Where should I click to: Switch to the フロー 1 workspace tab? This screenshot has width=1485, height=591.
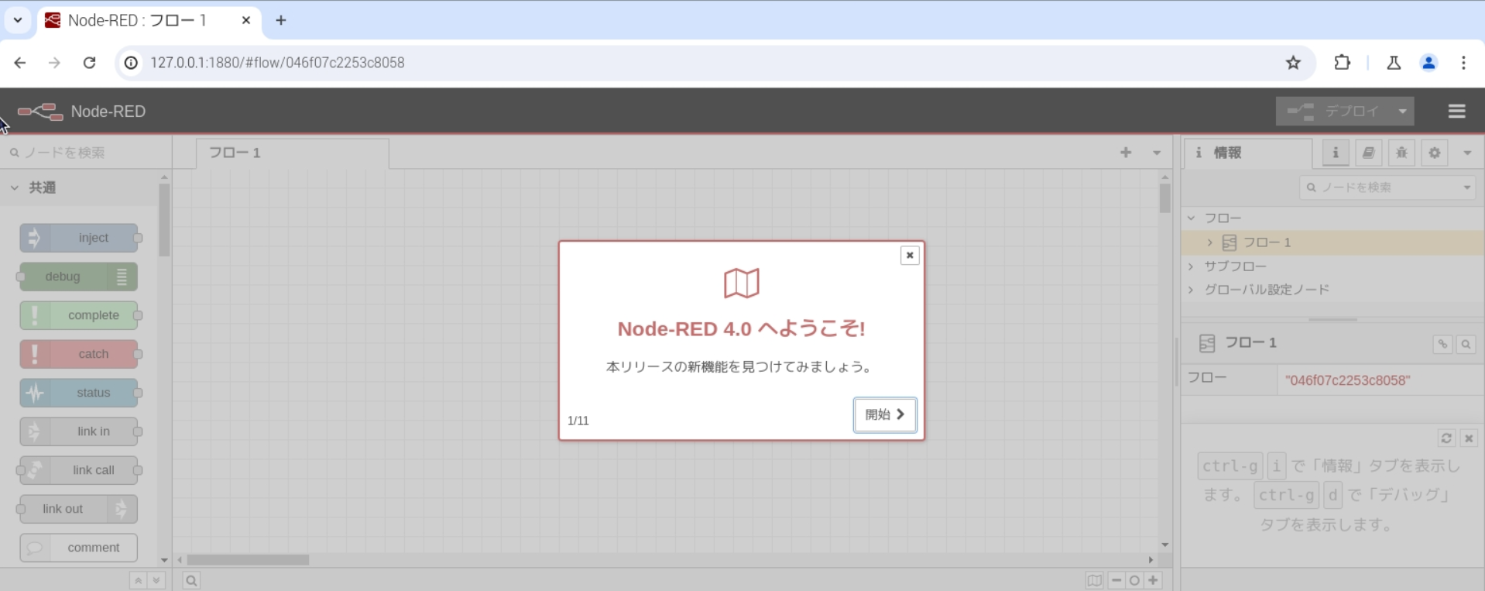pyautogui.click(x=292, y=153)
